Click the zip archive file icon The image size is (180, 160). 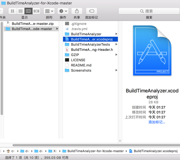tap(8, 23)
